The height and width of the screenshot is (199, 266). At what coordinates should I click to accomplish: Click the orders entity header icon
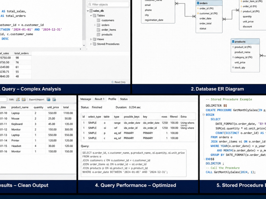click(x=198, y=3)
